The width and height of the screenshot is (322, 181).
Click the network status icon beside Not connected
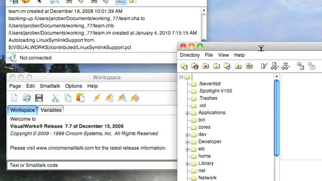tap(12, 58)
